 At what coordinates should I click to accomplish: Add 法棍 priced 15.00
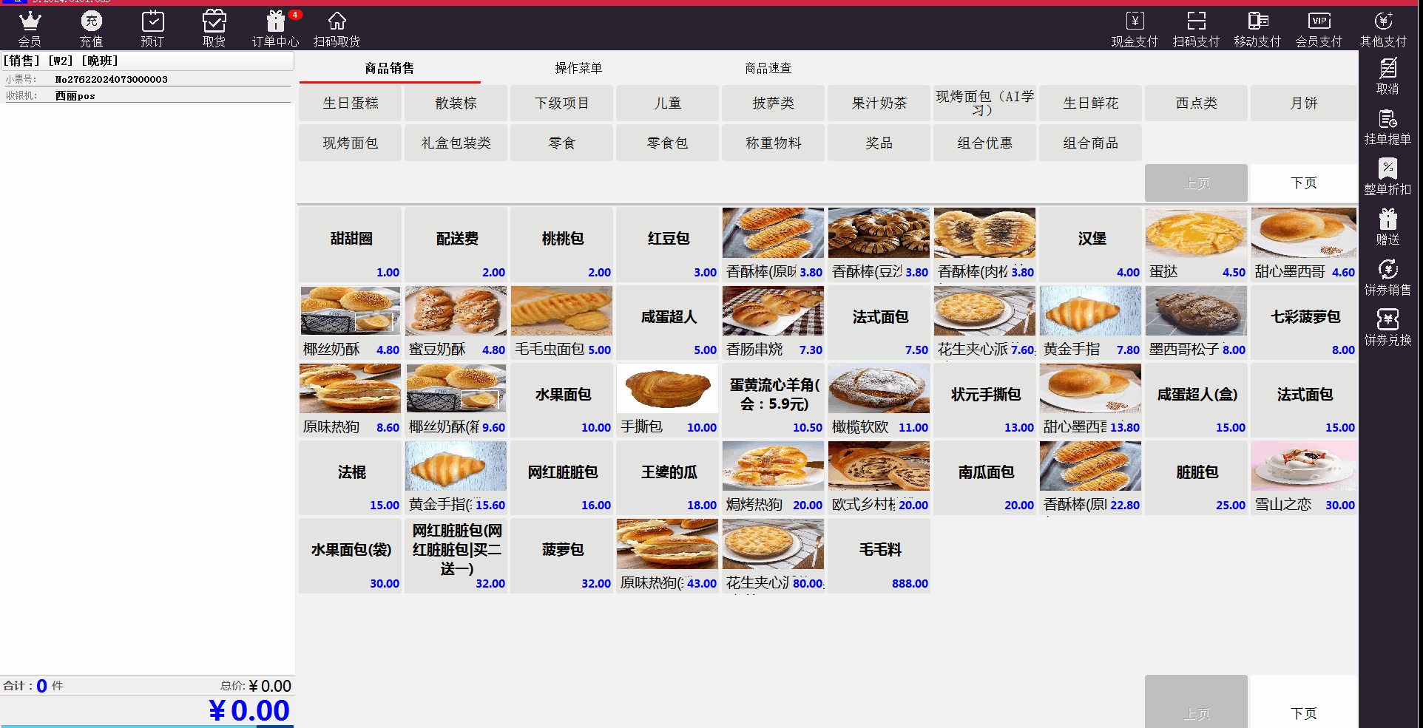pos(351,477)
